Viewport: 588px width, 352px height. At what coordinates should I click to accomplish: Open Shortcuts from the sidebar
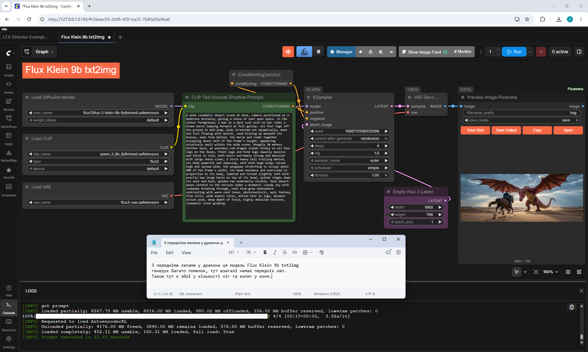9,325
